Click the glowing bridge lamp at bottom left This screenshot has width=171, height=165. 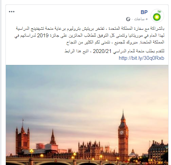(32, 151)
